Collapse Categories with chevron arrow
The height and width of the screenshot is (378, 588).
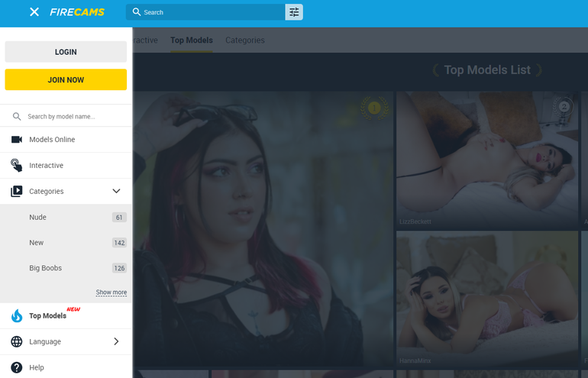(116, 191)
